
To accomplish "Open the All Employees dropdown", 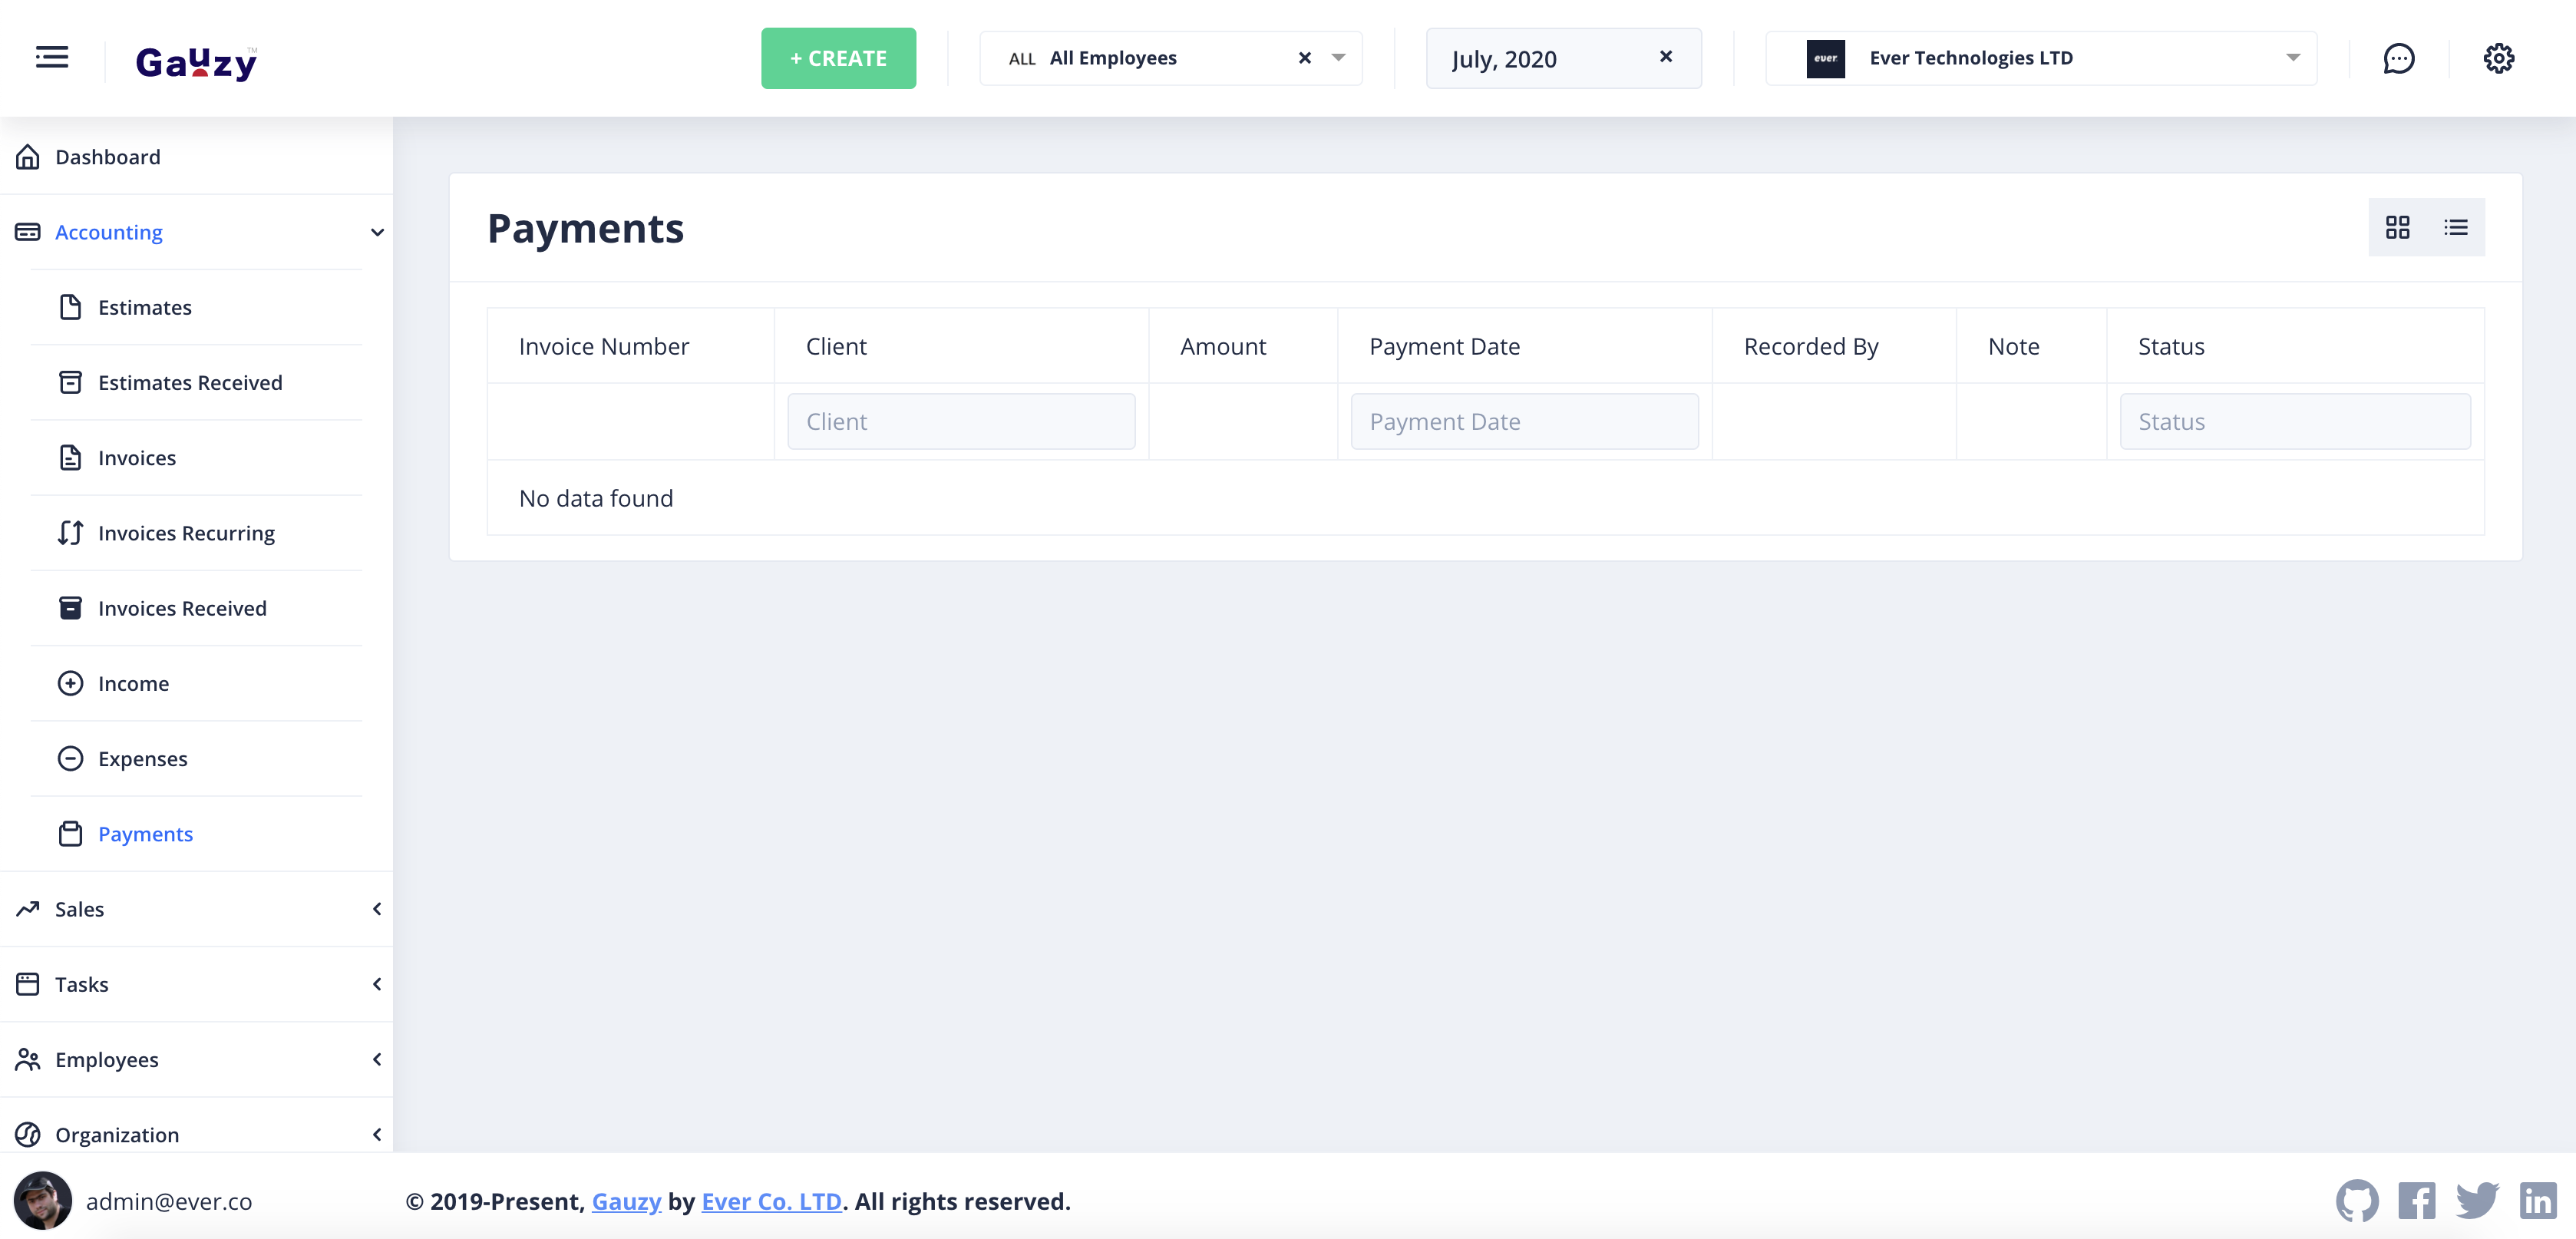I will pyautogui.click(x=1338, y=58).
